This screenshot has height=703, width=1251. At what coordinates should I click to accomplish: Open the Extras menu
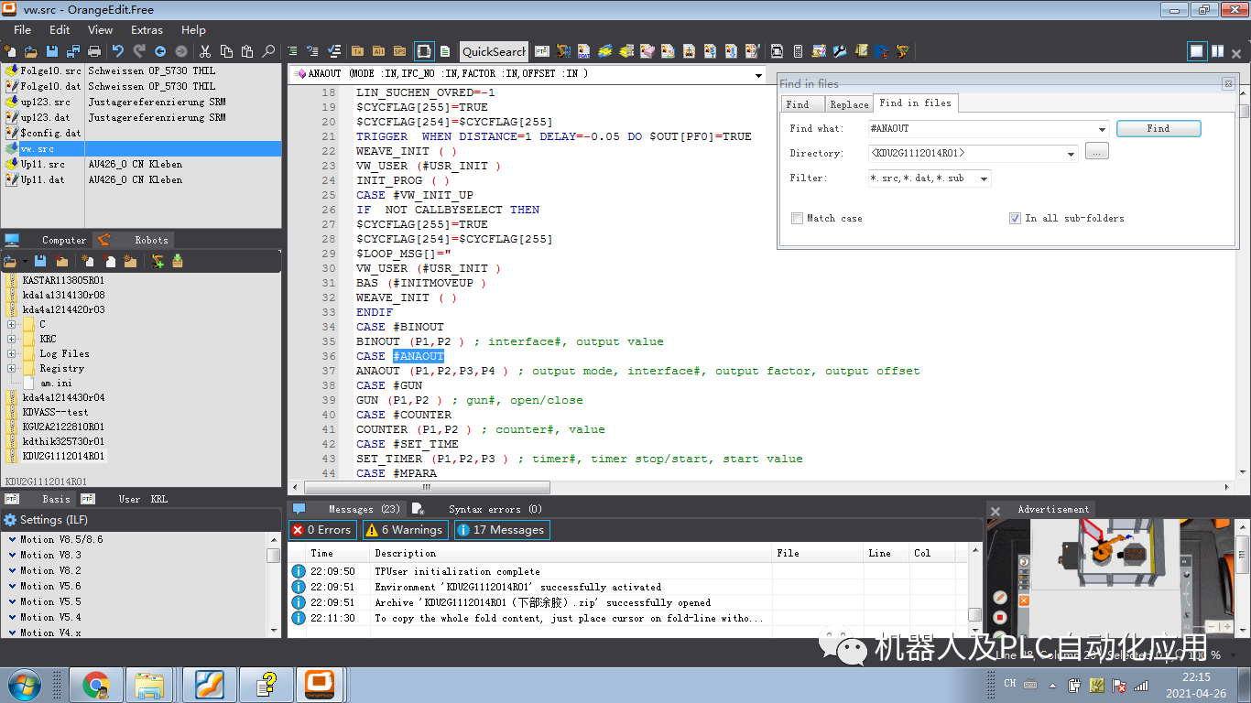(x=147, y=30)
